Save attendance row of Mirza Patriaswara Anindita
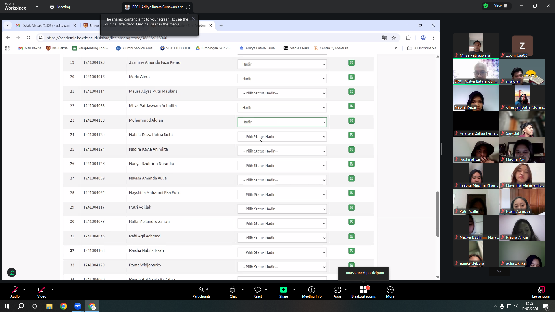555x312 pixels. [351, 106]
